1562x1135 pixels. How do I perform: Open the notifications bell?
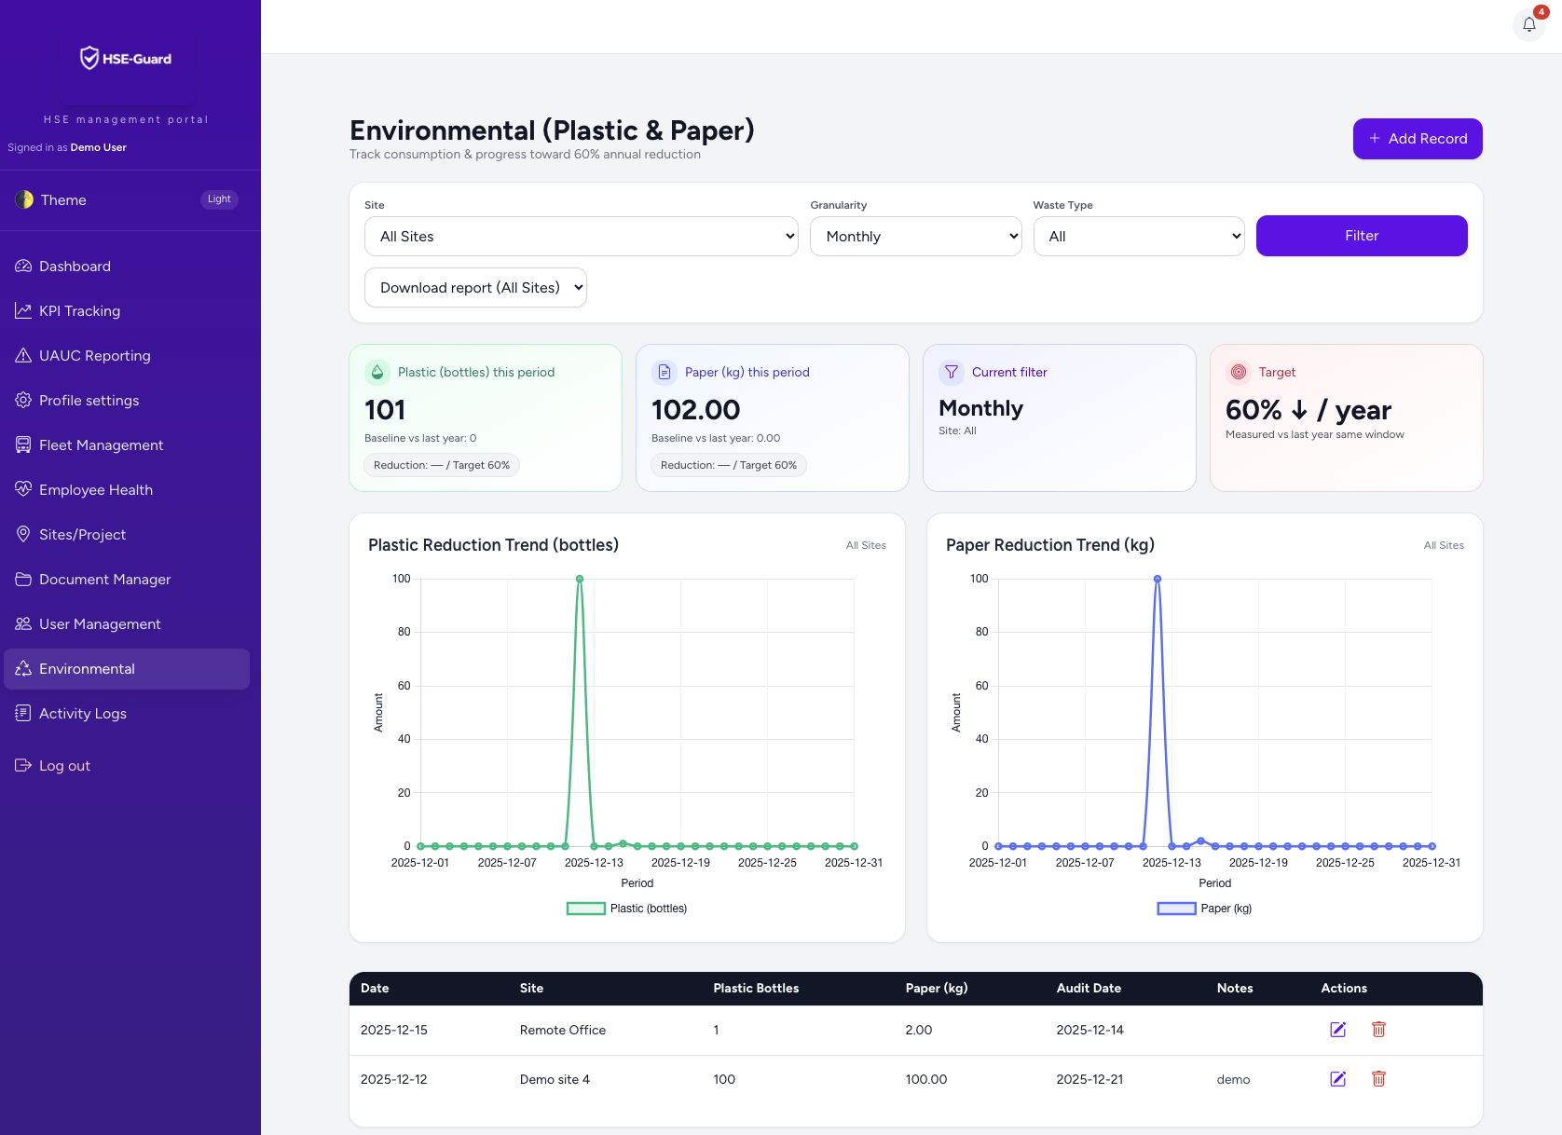pyautogui.click(x=1528, y=25)
